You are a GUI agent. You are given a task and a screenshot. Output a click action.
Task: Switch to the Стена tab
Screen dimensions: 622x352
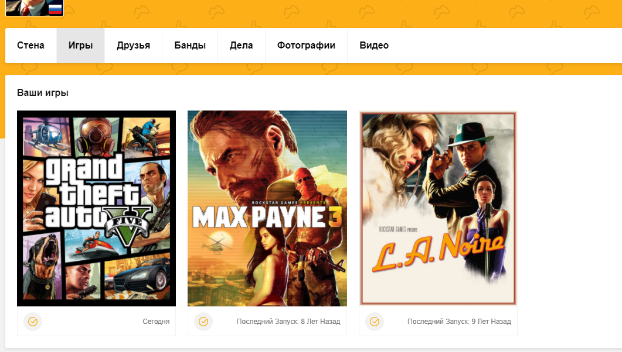[30, 46]
